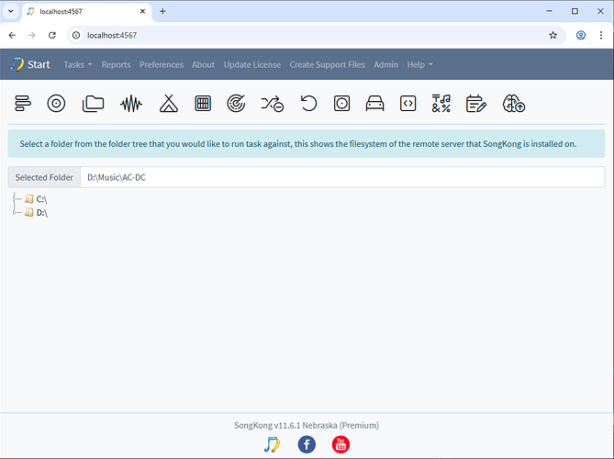This screenshot has height=459, width=614.
Task: Open the Admin menu item
Action: 385,64
